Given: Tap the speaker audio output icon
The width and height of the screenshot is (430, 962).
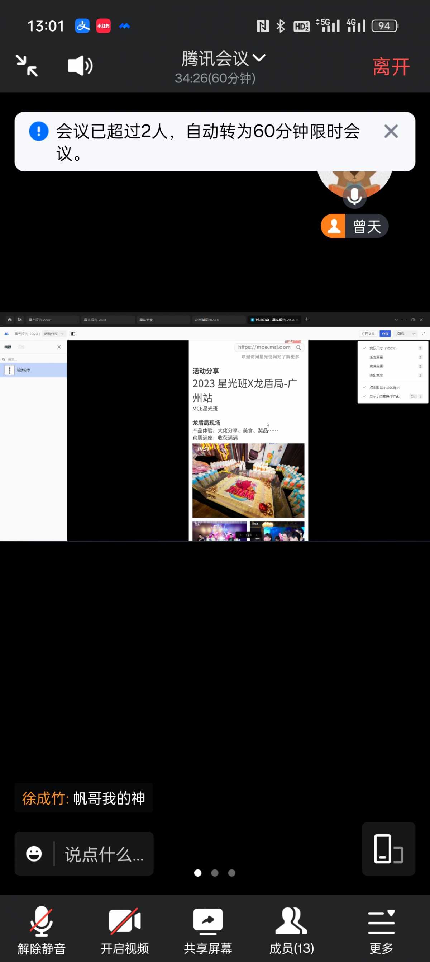Looking at the screenshot, I should (x=80, y=66).
